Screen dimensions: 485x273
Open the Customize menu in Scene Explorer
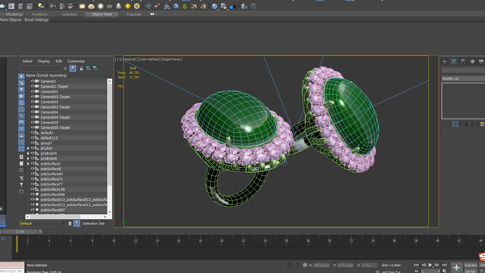coord(76,61)
